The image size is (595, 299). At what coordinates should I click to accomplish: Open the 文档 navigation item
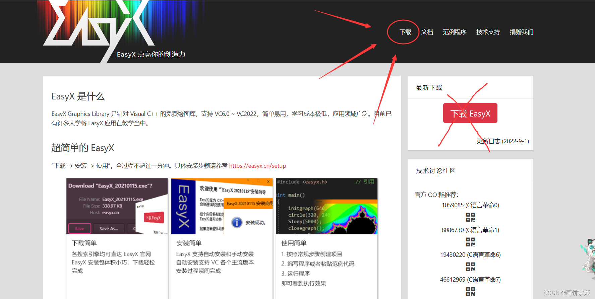[427, 32]
